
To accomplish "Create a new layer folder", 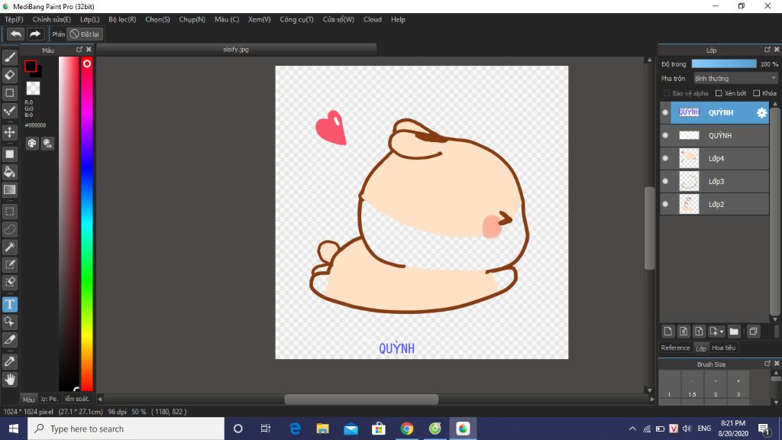I will [x=734, y=332].
